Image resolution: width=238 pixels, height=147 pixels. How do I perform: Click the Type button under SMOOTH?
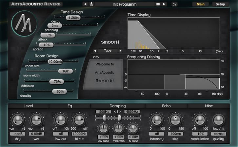pyautogui.click(x=108, y=51)
